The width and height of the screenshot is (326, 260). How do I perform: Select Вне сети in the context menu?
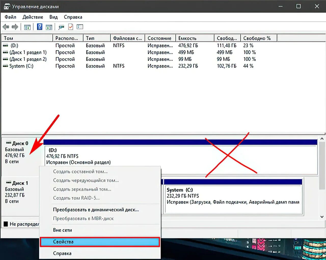(100, 230)
